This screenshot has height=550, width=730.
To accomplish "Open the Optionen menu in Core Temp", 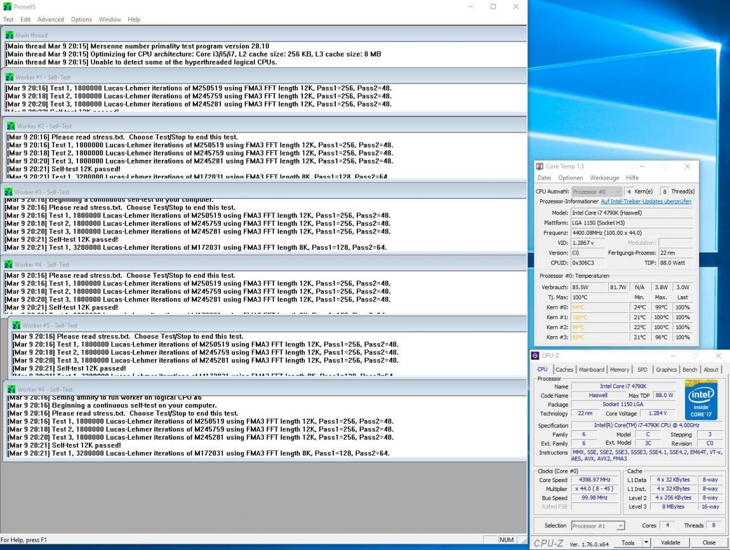I will [570, 178].
